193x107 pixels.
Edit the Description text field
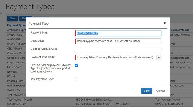pyautogui.click(x=118, y=41)
